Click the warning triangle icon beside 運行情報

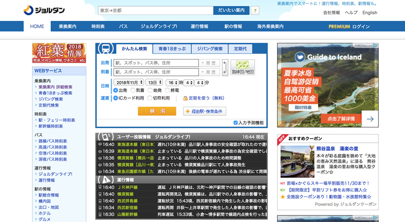pyautogui.click(x=105, y=179)
